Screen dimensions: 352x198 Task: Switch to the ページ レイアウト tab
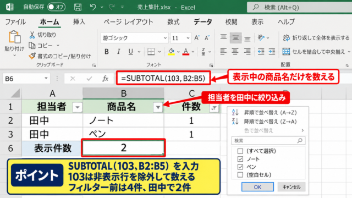coord(128,22)
